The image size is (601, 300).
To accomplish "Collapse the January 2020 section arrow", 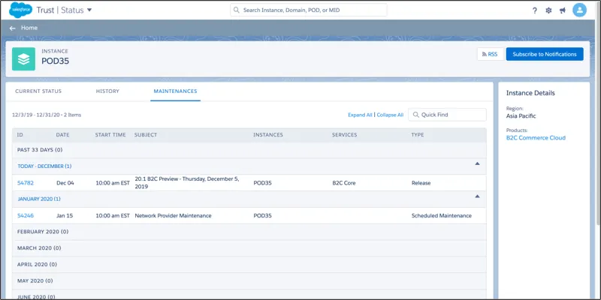I will coord(477,196).
